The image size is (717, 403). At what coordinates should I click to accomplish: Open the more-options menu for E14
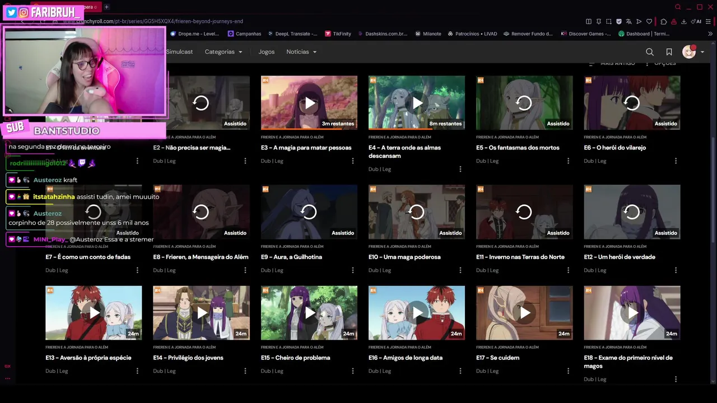245,371
